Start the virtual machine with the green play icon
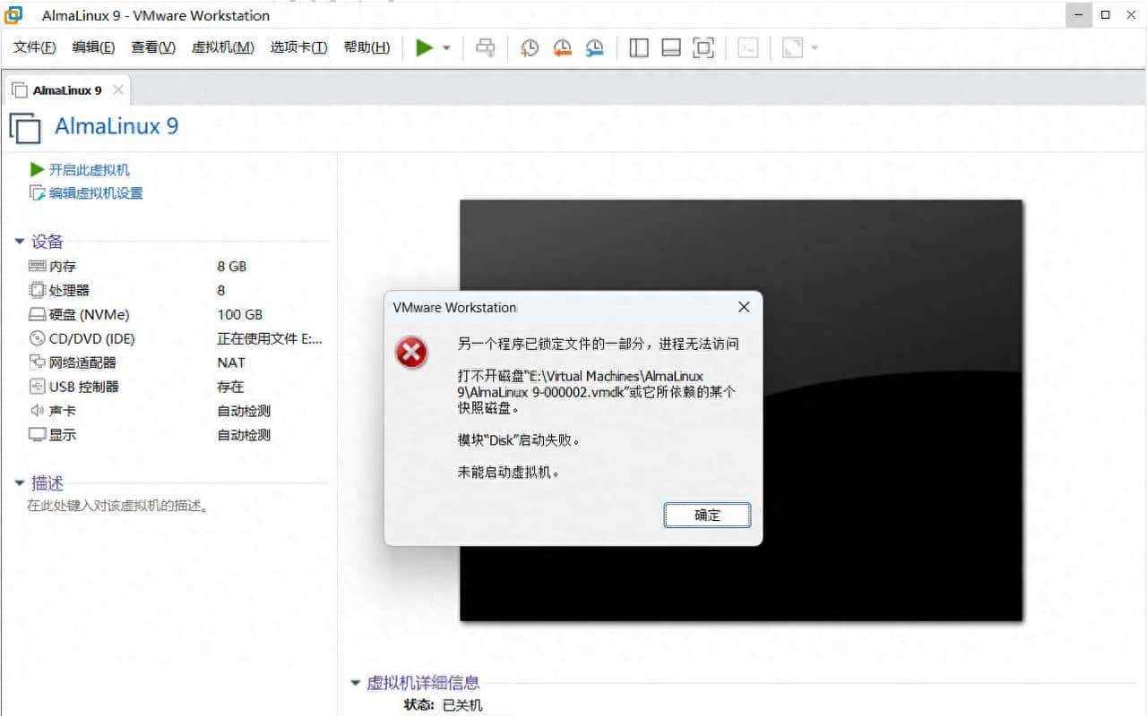Viewport: 1147px width, 716px height. click(x=423, y=47)
